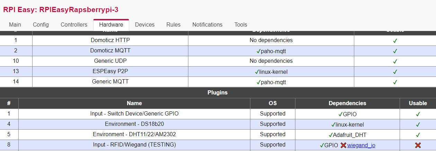
Task: Click plugin number 4 cell
Action: tap(9, 124)
